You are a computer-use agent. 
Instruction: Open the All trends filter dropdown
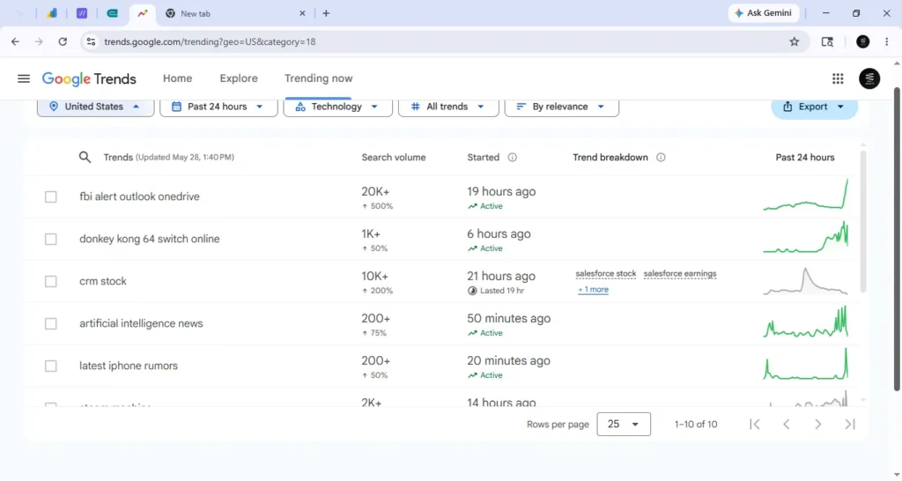[x=448, y=107]
